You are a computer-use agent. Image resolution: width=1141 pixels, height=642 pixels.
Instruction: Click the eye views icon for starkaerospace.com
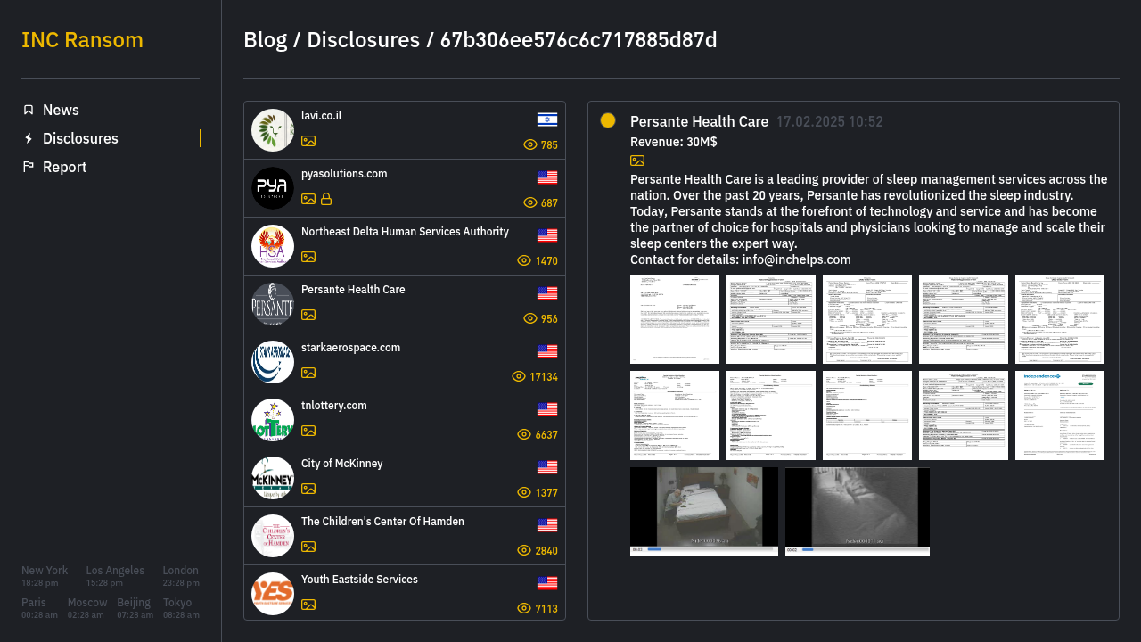519,376
